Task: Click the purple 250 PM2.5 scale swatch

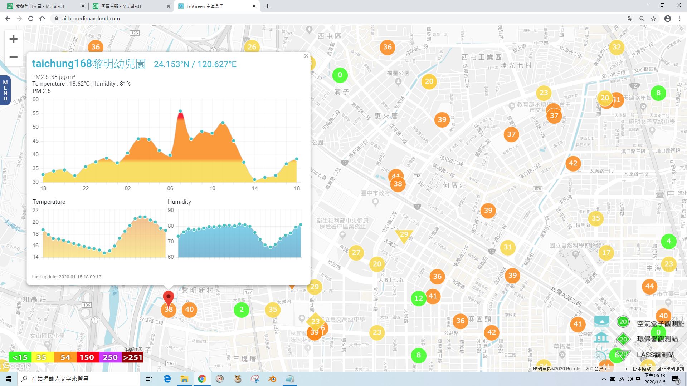Action: (110, 357)
